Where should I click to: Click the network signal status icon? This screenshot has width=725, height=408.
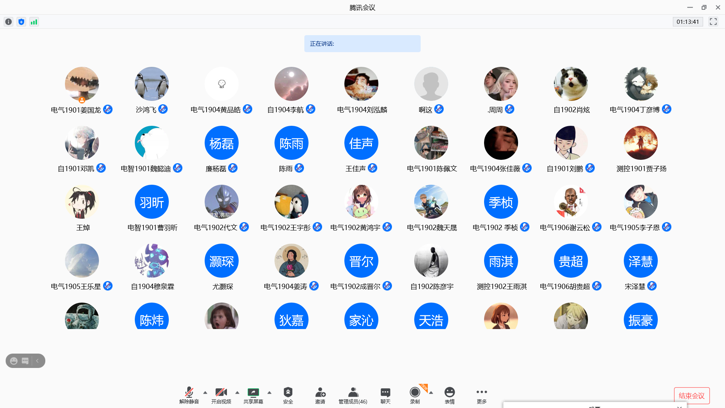coord(34,22)
